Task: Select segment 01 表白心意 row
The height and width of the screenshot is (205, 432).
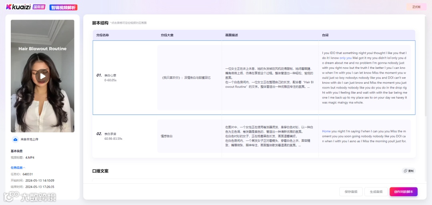Action: (254, 78)
